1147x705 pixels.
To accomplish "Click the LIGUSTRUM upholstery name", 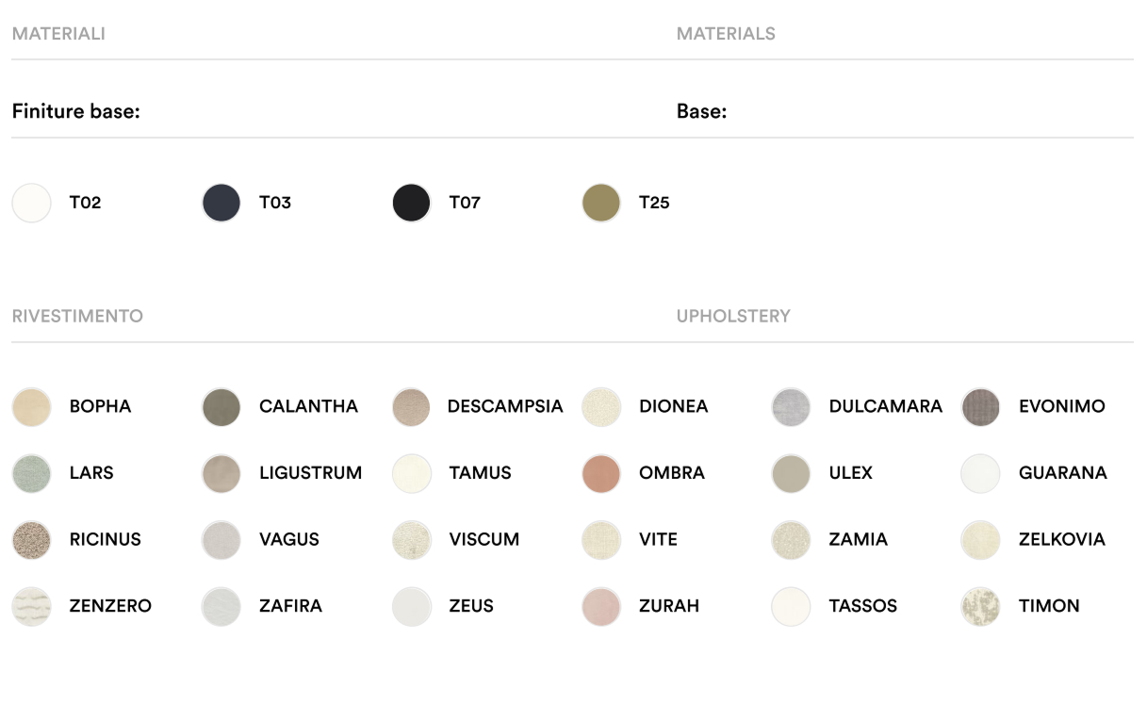I will point(310,473).
